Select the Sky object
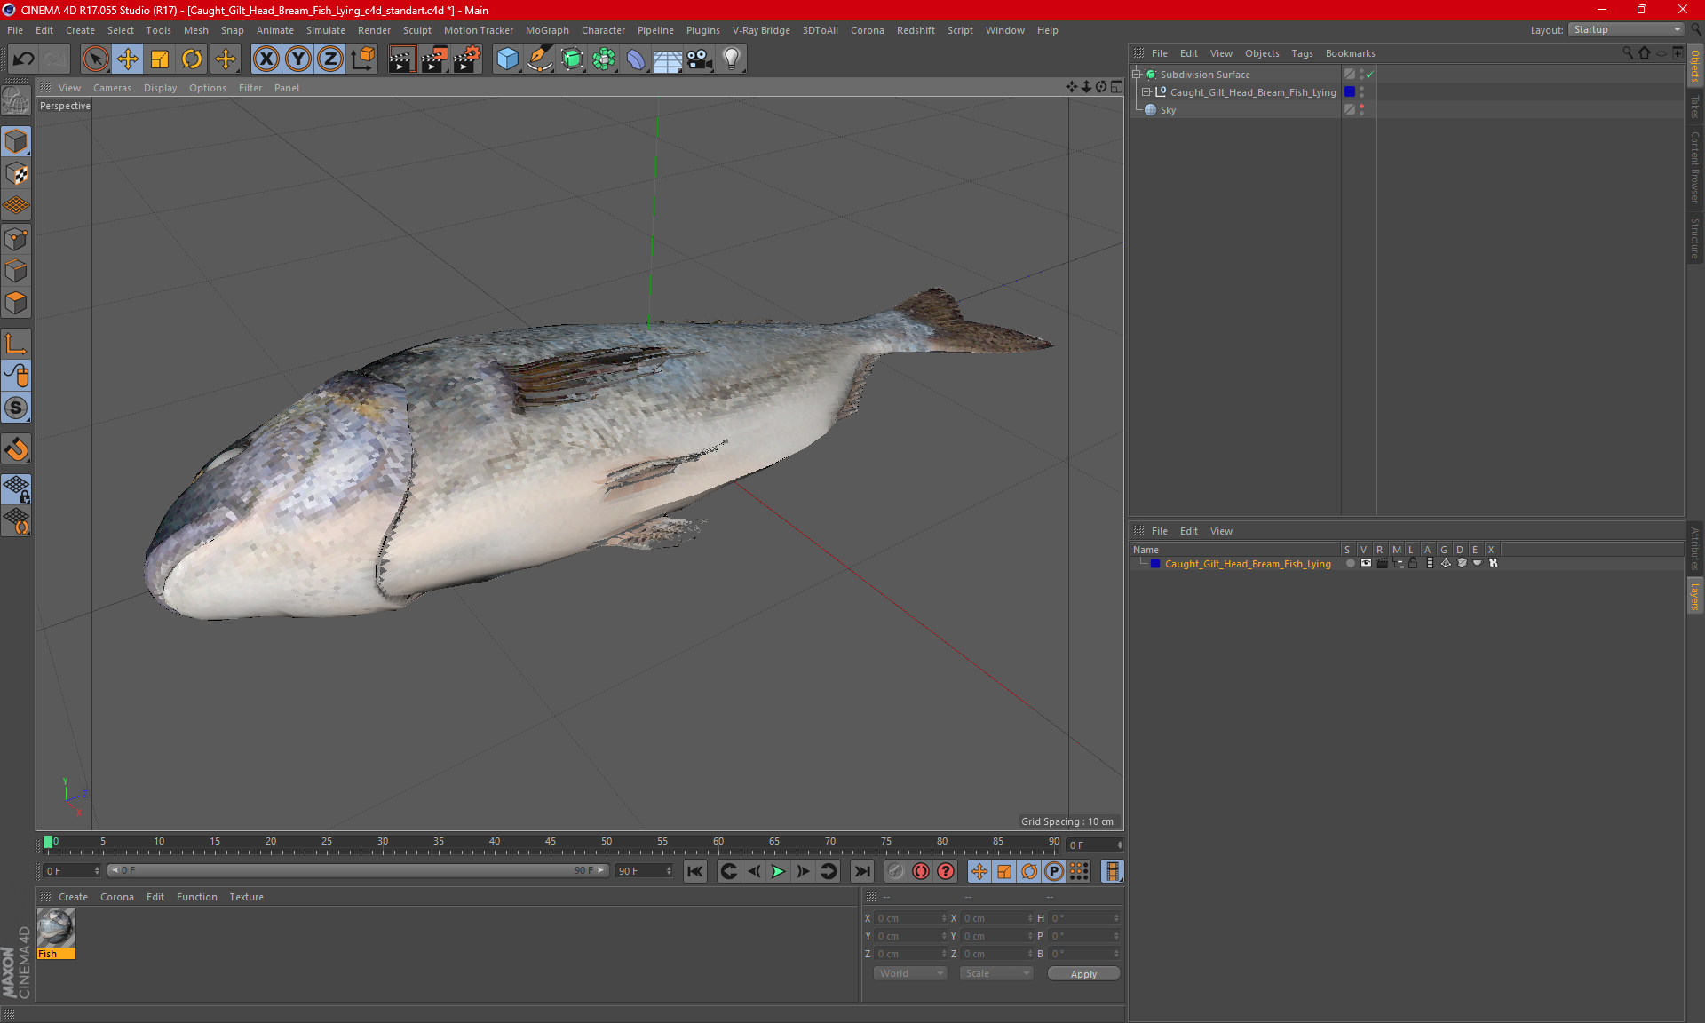This screenshot has width=1705, height=1023. pos(1168,110)
